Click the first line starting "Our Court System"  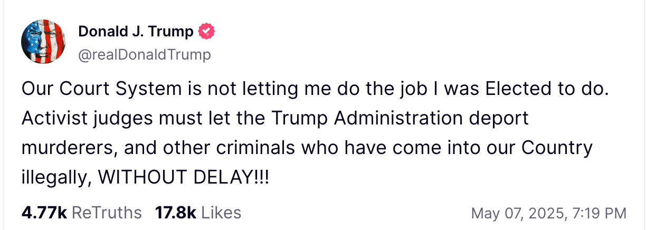coord(315,89)
